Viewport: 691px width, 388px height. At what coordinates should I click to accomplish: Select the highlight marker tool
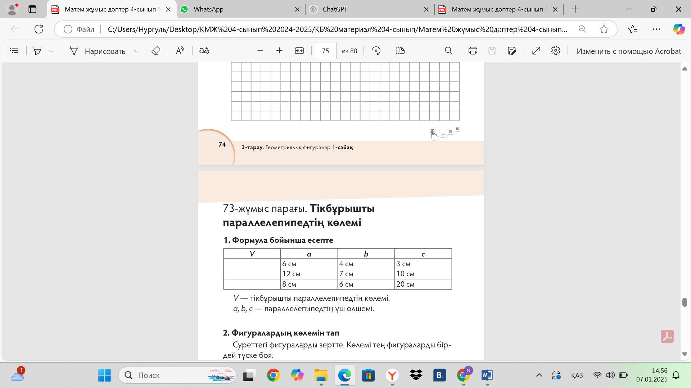click(x=37, y=51)
